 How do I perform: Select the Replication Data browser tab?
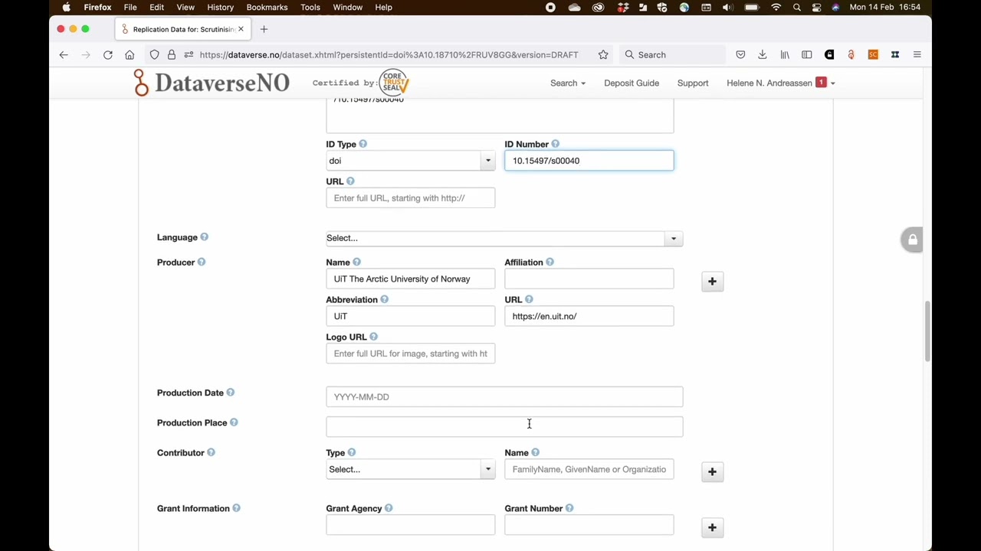click(182, 29)
